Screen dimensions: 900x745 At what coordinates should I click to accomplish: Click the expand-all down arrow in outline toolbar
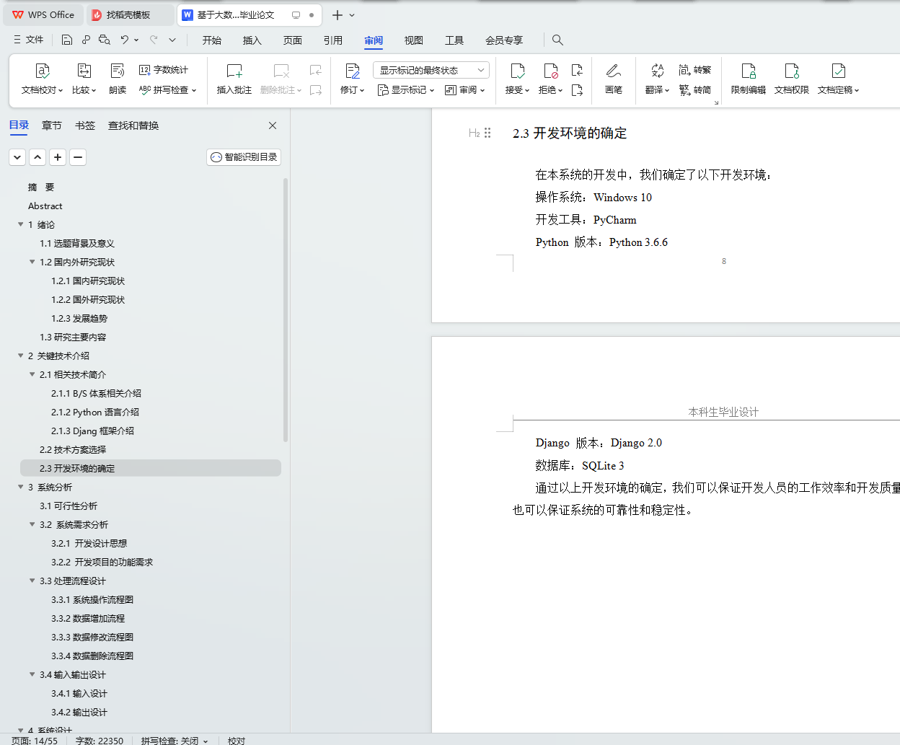(x=17, y=157)
